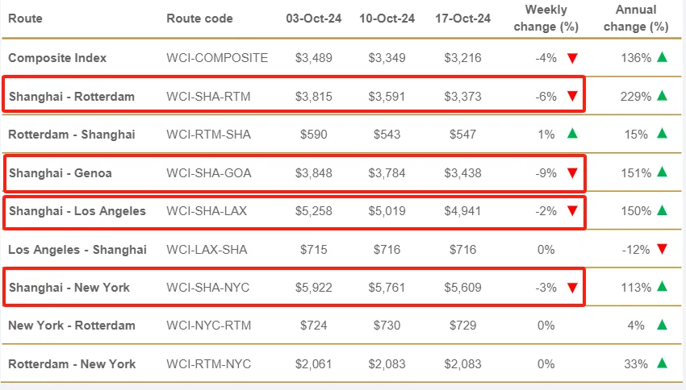Viewport: 686px width, 390px height.
Task: Click green annual arrow in New York - Rotterdam row
Action: coord(662,325)
